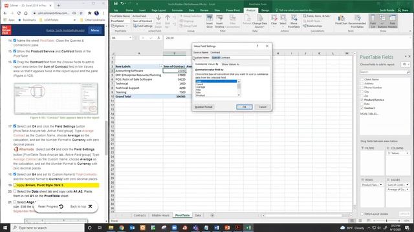Open the Select menu in the Actions group
Image resolution: width=414 pixels, height=232 pixels.
coord(283,21)
